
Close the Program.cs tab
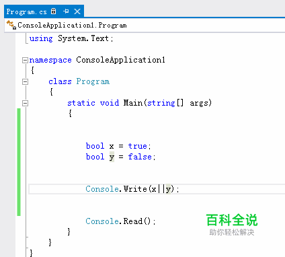[77, 11]
